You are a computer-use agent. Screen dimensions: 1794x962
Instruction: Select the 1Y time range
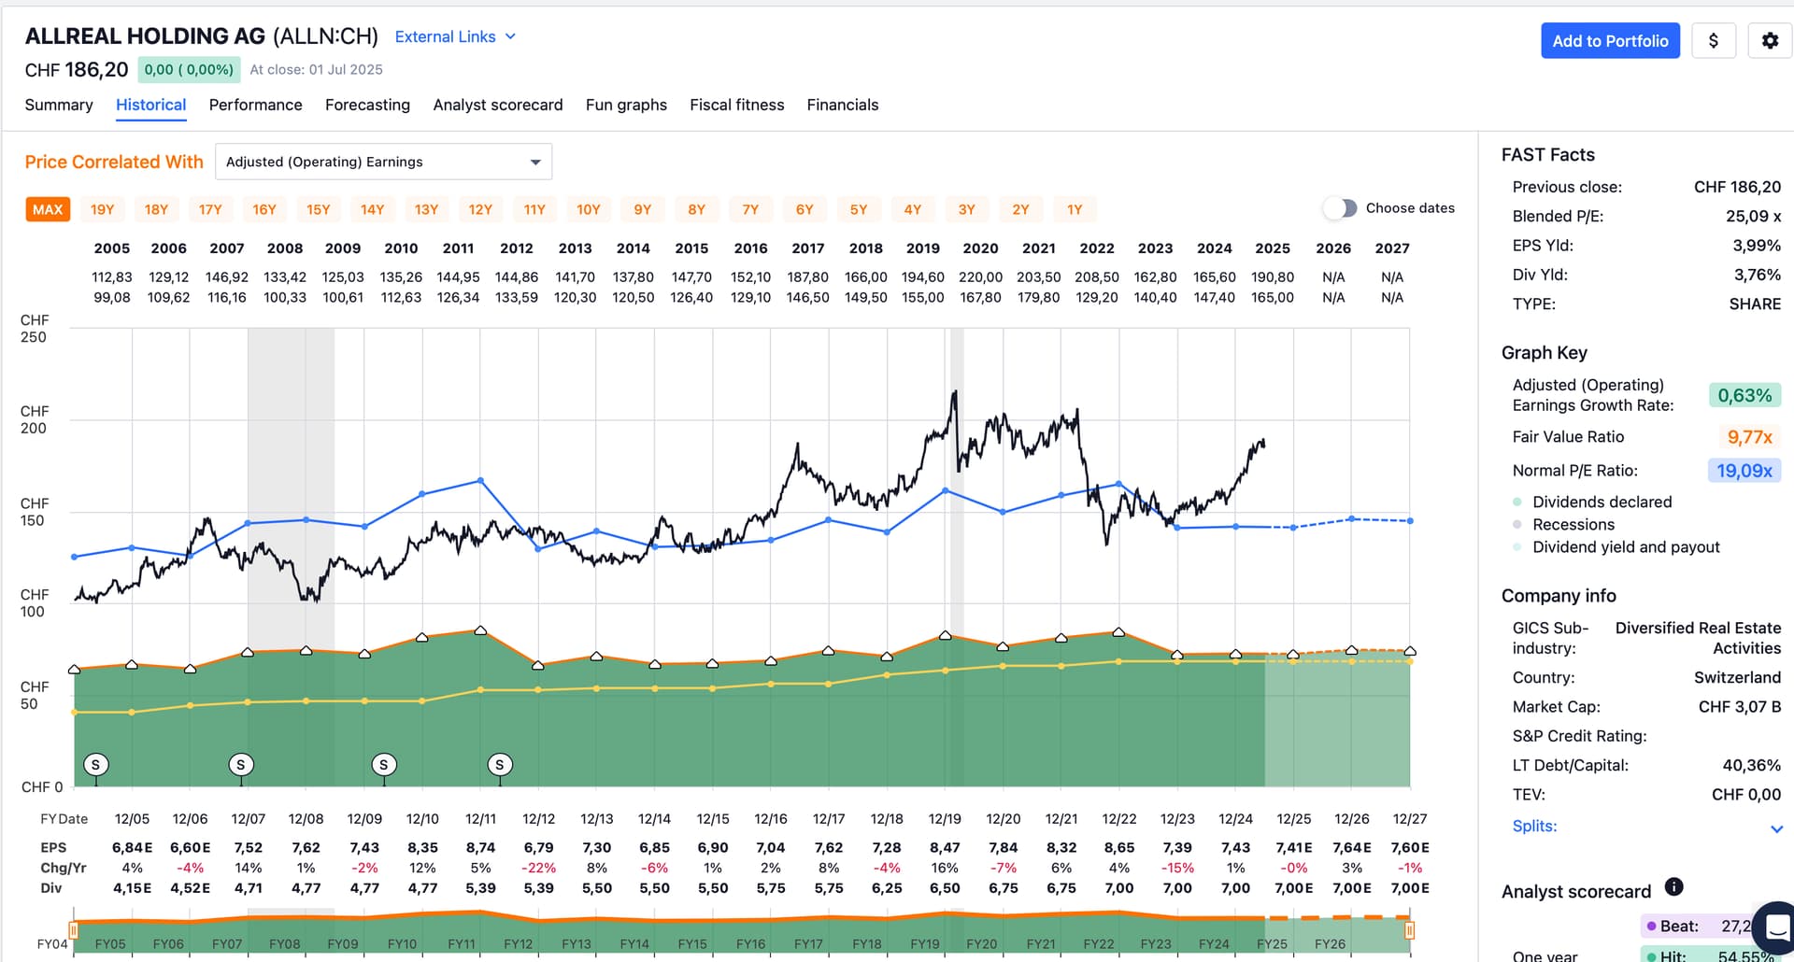[x=1075, y=209]
